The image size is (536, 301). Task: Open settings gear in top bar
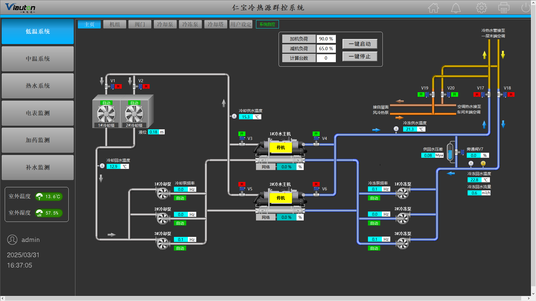point(481,8)
